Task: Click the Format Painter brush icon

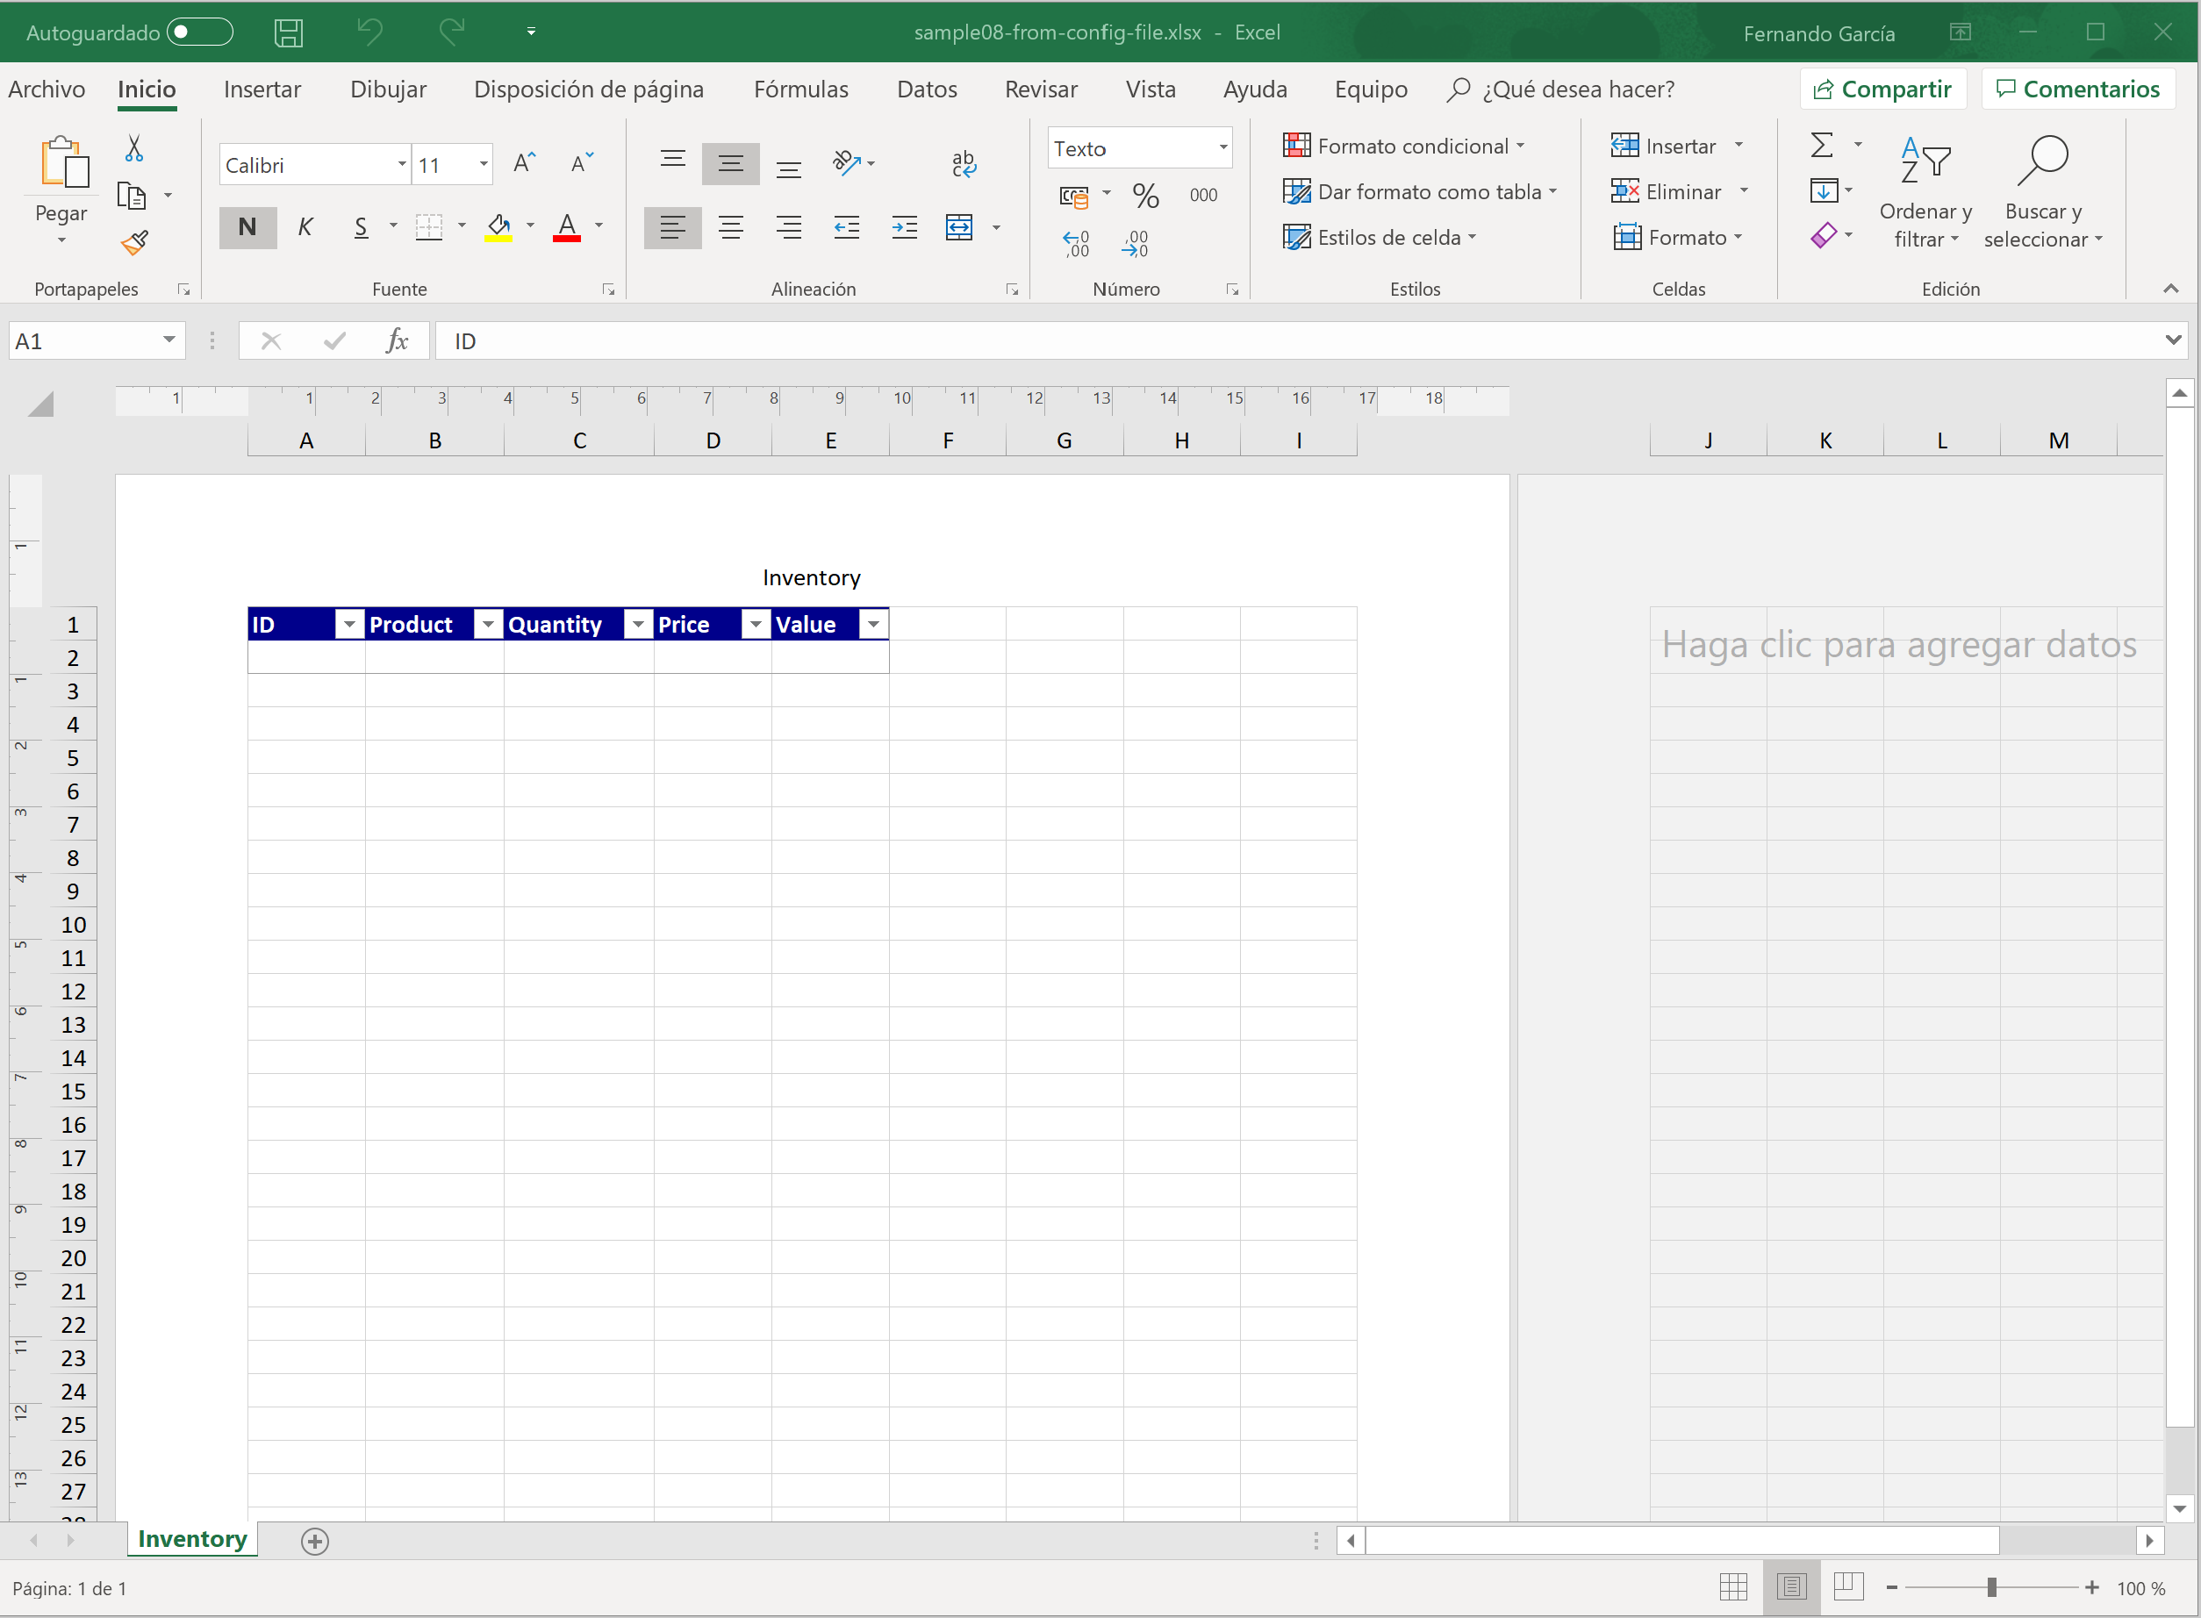Action: point(134,242)
